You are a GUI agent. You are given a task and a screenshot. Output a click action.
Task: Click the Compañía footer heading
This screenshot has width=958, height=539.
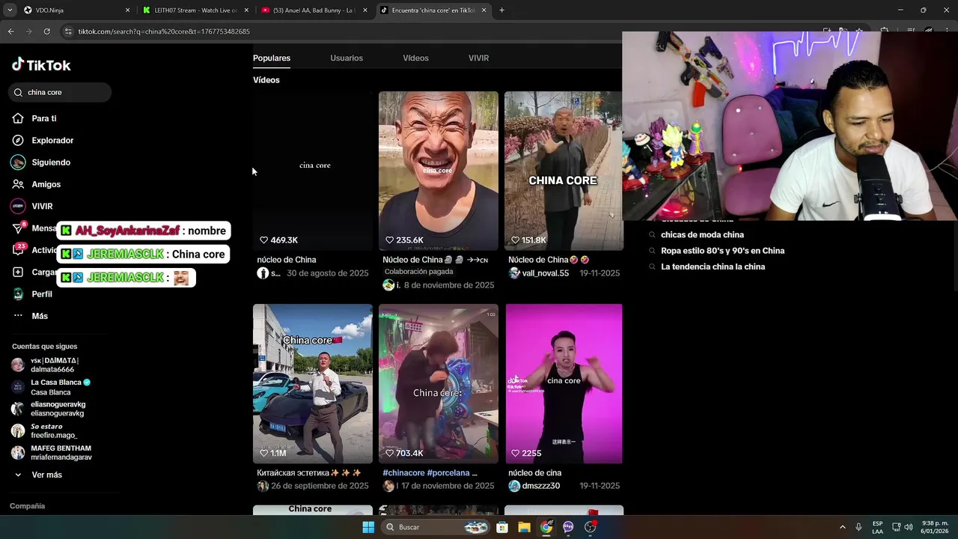tap(28, 506)
